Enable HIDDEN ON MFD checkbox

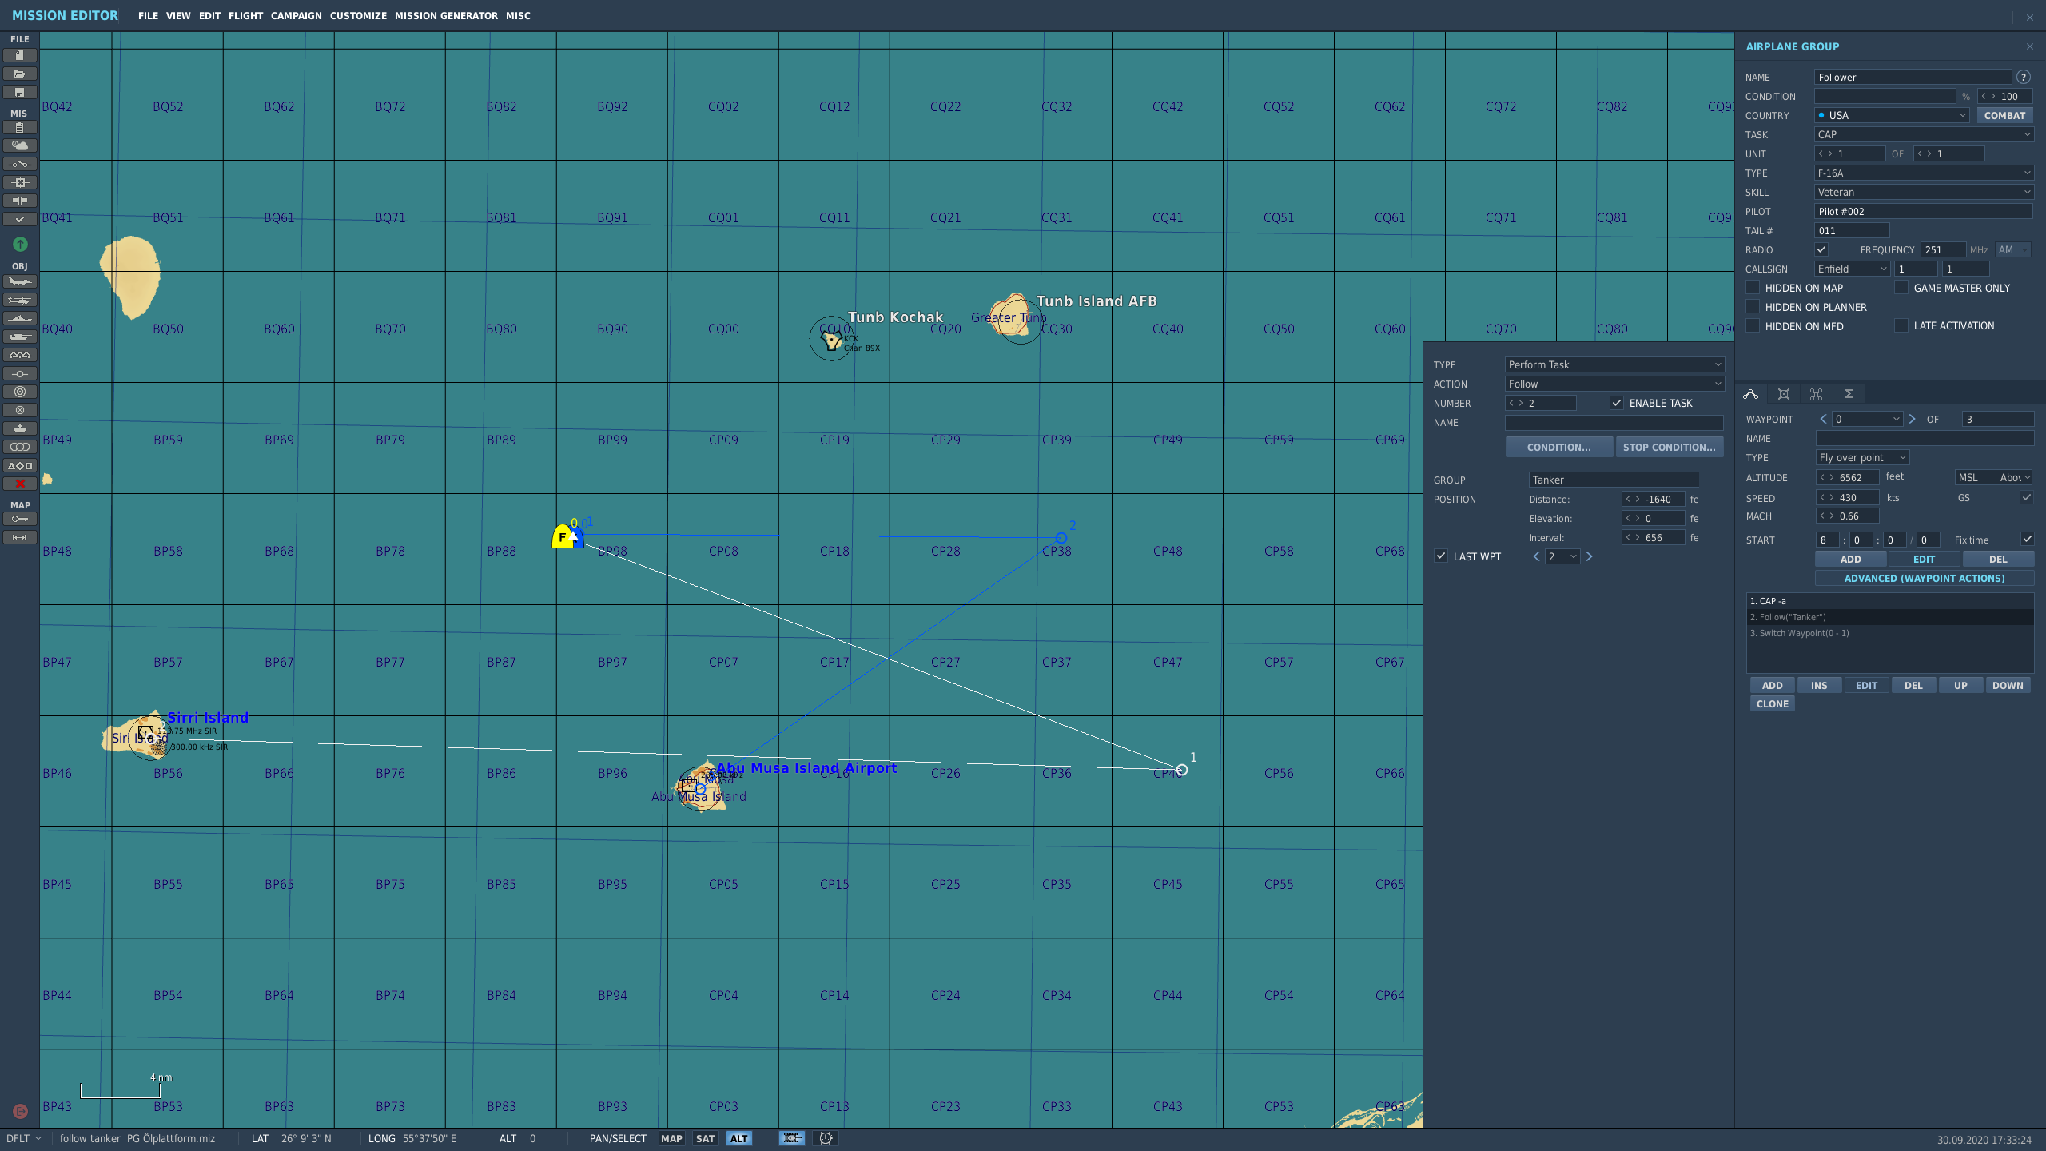tap(1753, 326)
